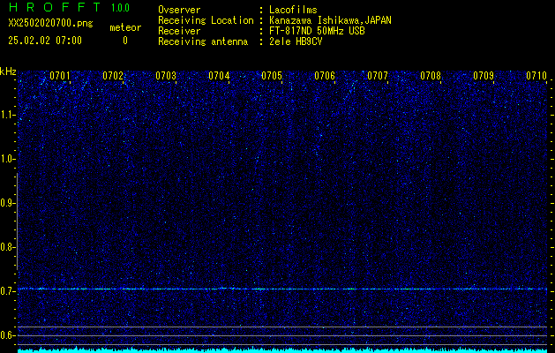This screenshot has height=353, width=555.
Task: Click the 0701 time marker
Action: 60,76
